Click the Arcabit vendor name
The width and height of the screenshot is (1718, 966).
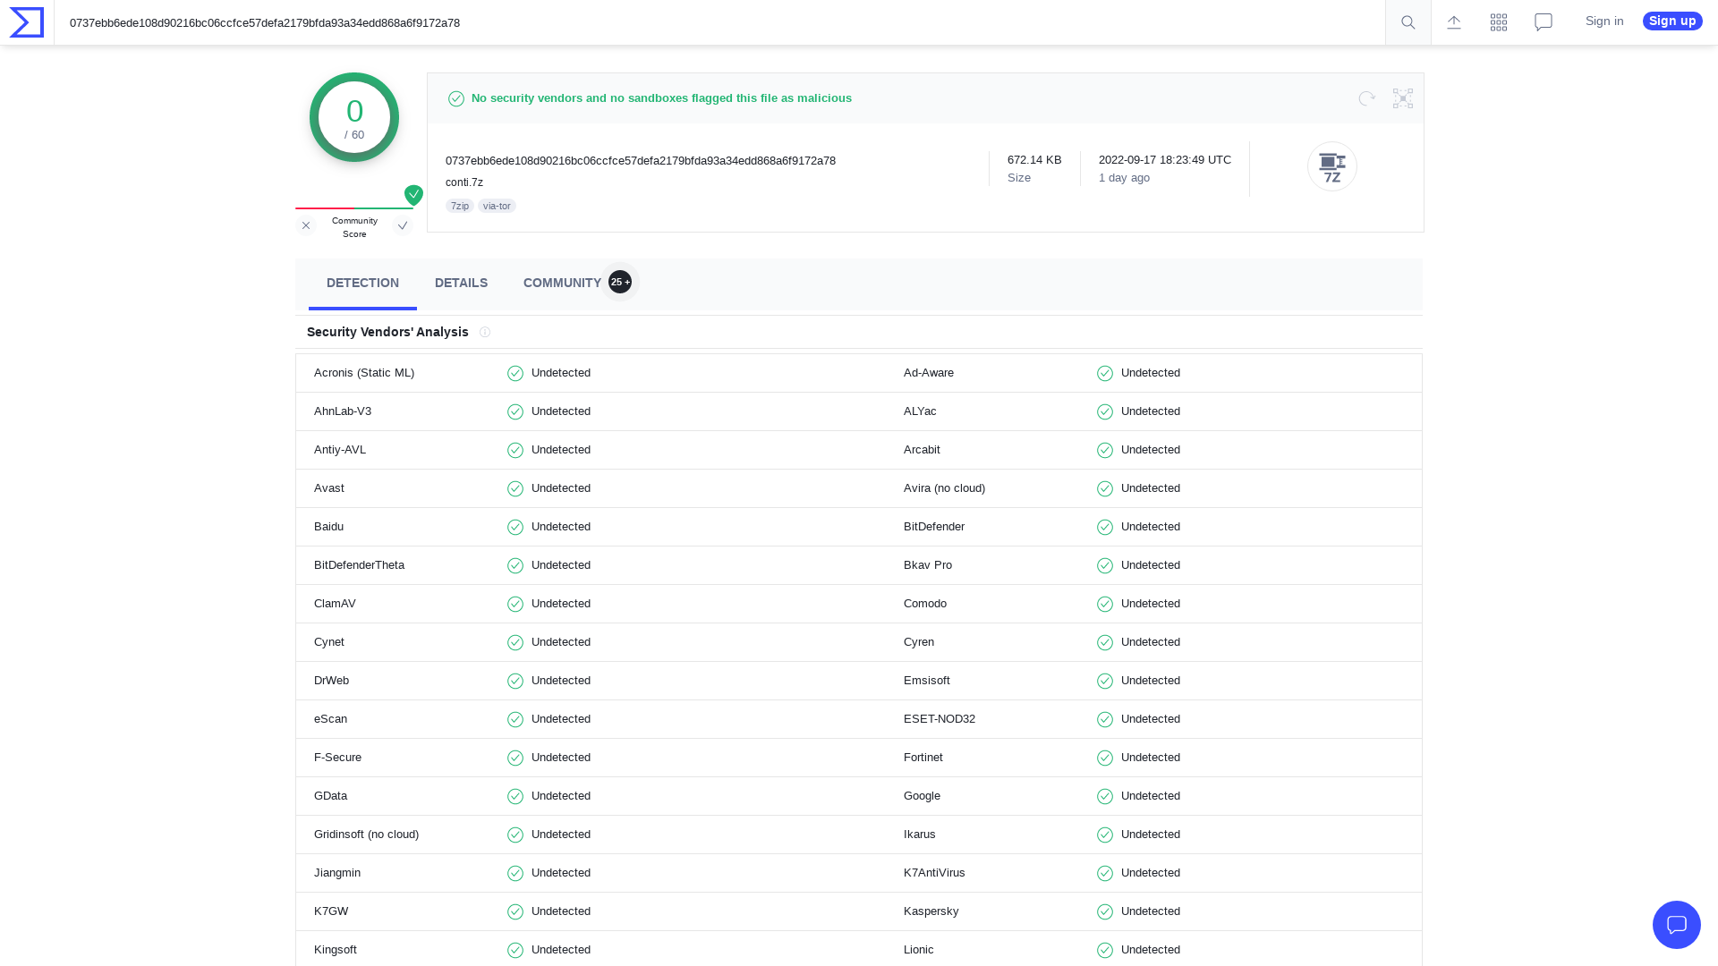coord(922,450)
